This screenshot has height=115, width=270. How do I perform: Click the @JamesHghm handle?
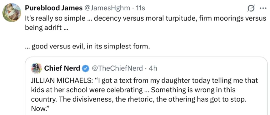(107, 8)
